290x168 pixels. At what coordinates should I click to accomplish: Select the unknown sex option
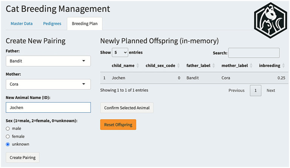tap(8, 144)
